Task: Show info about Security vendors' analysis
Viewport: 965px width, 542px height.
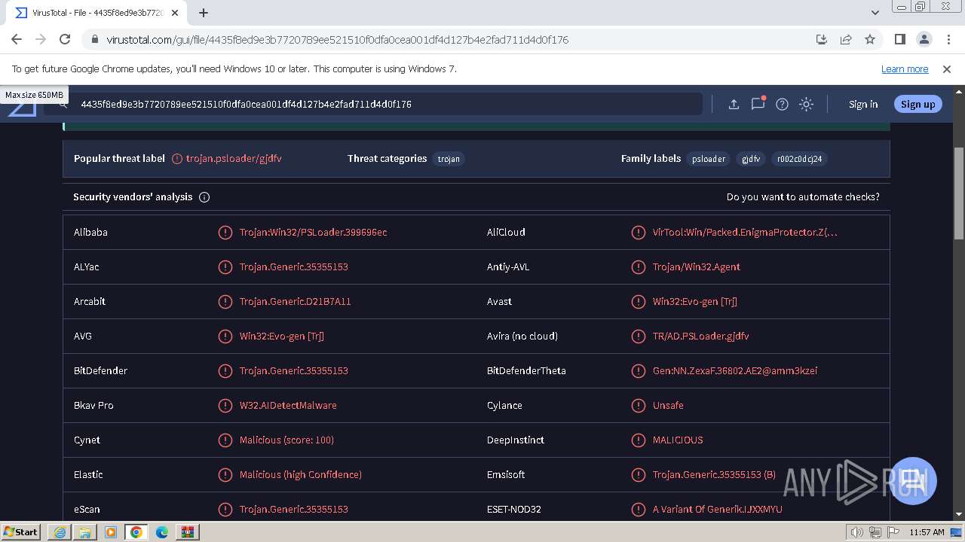Action: tap(204, 197)
